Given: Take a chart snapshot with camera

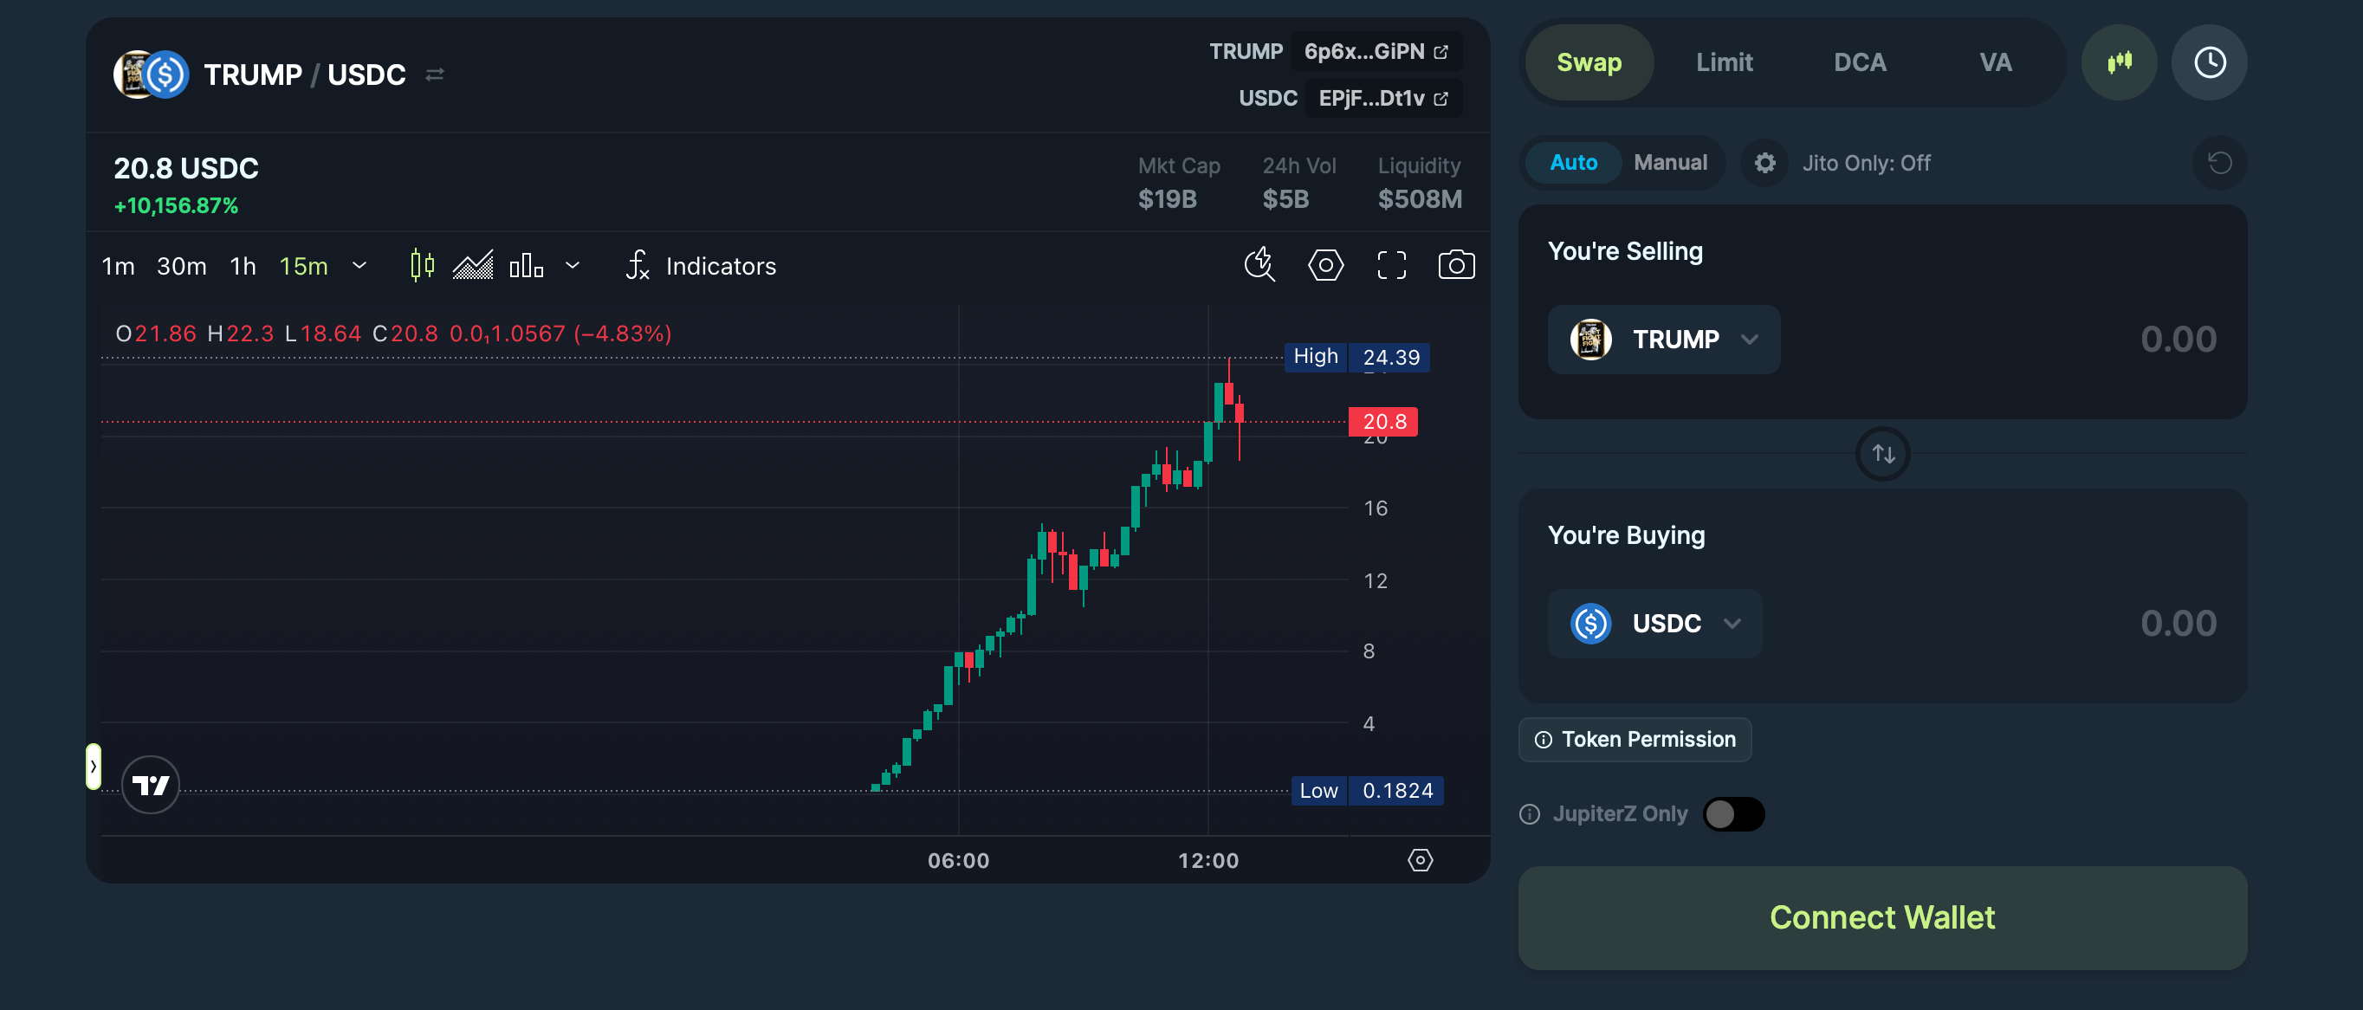Looking at the screenshot, I should coord(1456,265).
